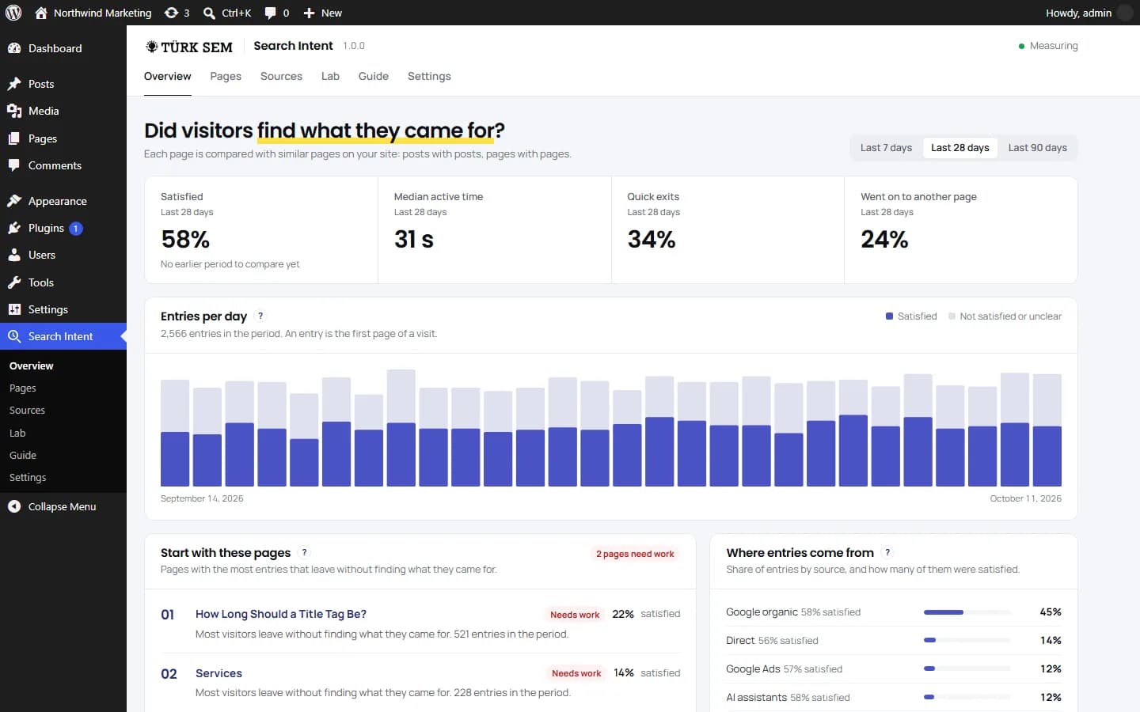
Task: Click the home icon beside Northwind Marketing
Action: pos(41,13)
